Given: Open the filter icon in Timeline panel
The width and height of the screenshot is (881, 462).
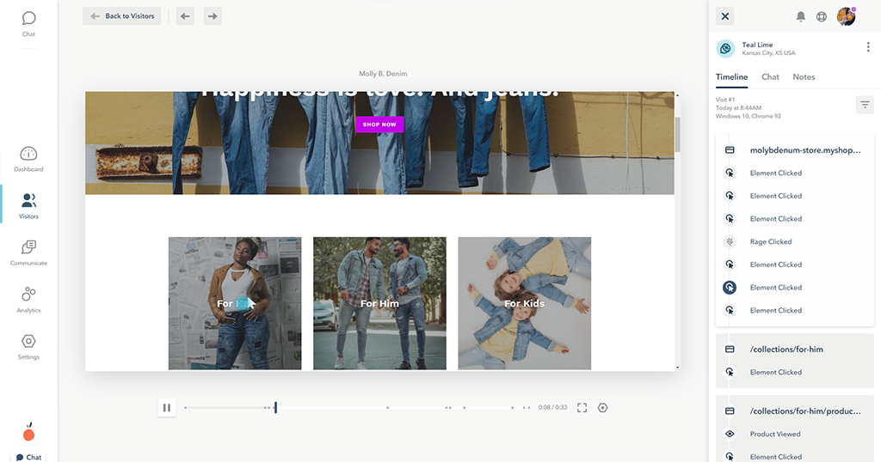Looking at the screenshot, I should [865, 105].
